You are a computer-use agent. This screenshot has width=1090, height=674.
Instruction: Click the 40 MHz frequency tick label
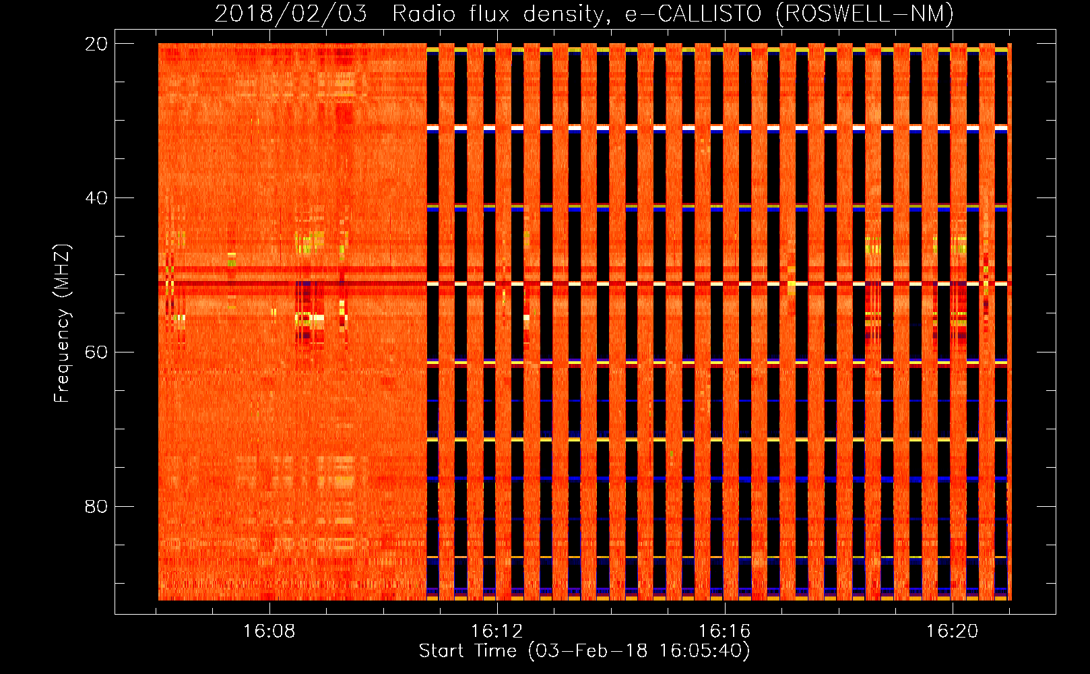click(x=96, y=198)
